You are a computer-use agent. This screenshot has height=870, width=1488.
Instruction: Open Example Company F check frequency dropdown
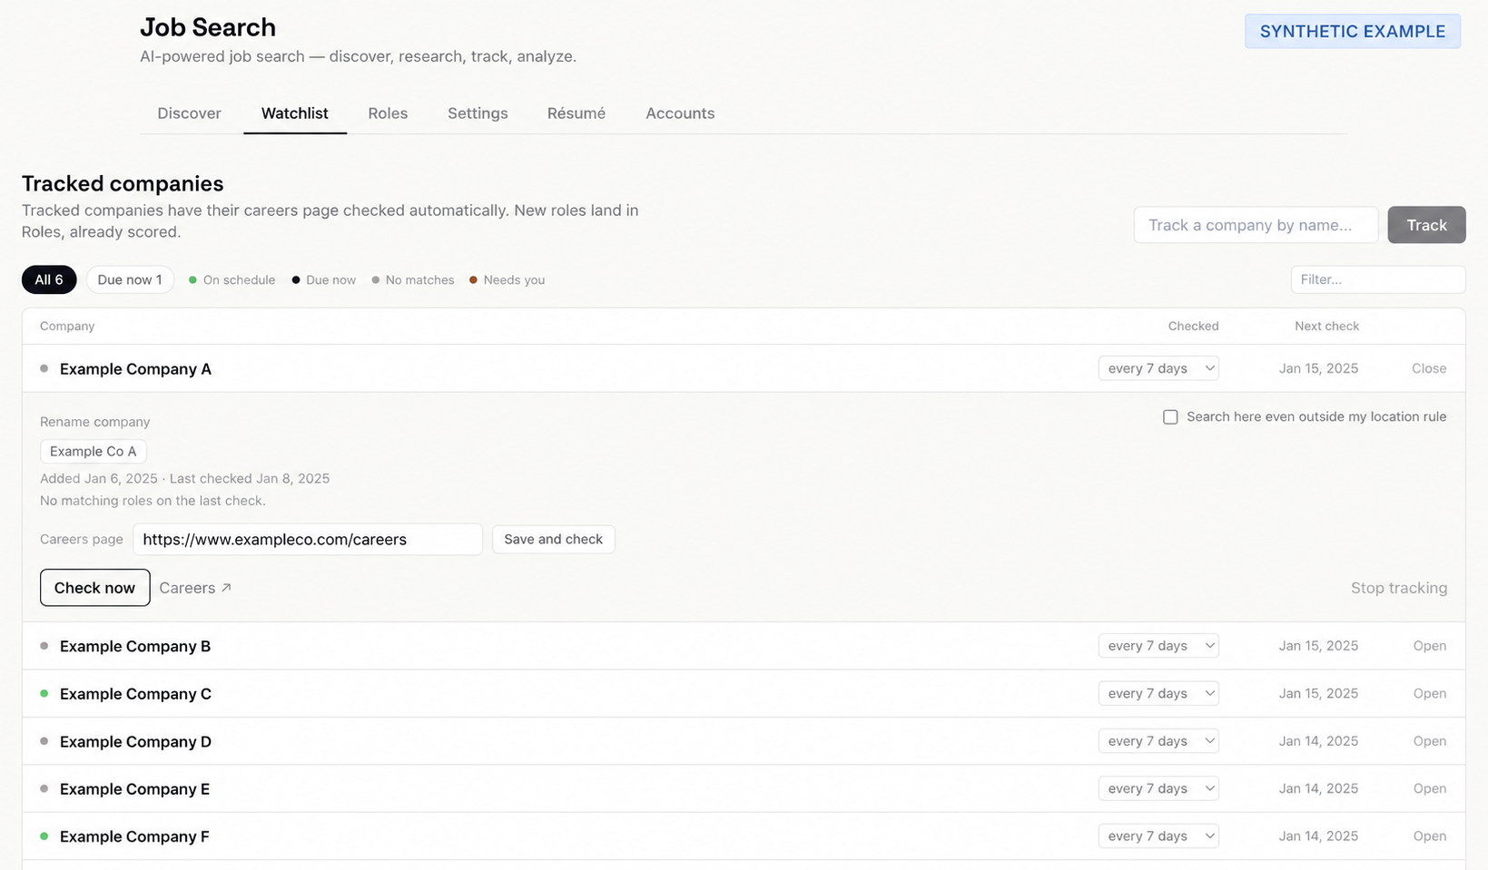coord(1158,836)
